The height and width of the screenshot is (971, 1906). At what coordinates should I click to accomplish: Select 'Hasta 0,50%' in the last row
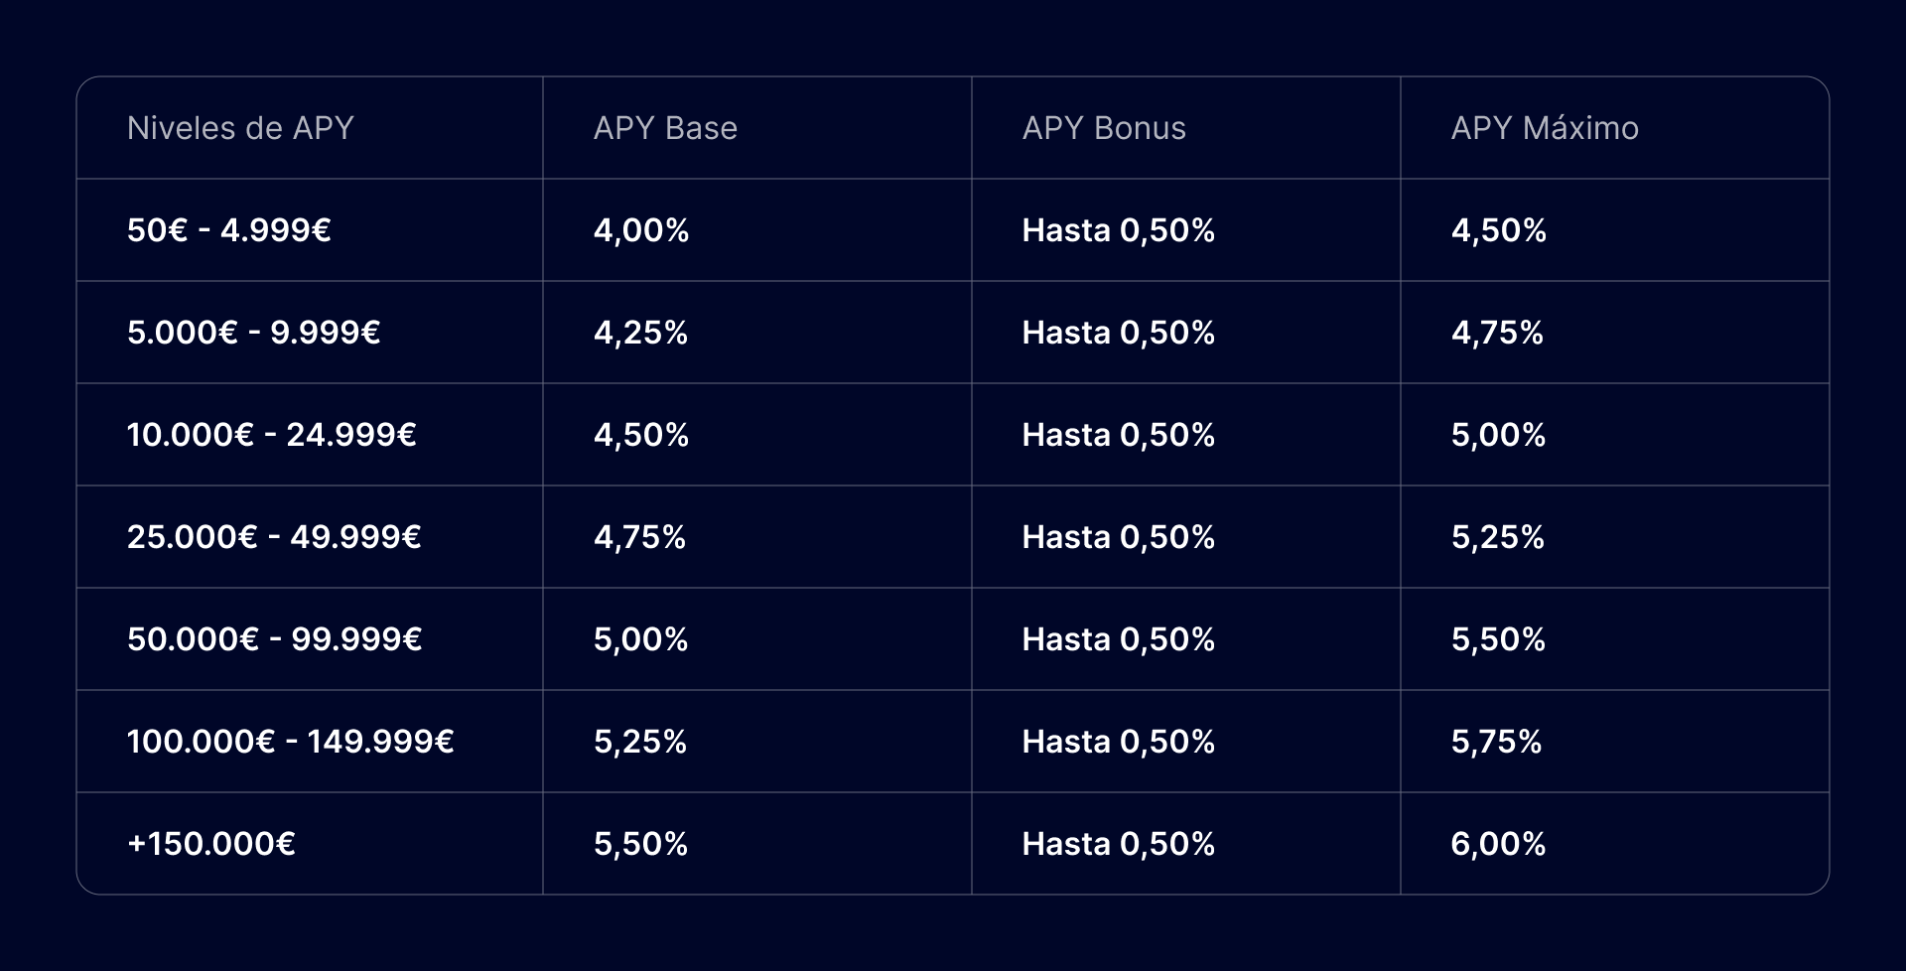[x=1119, y=844]
